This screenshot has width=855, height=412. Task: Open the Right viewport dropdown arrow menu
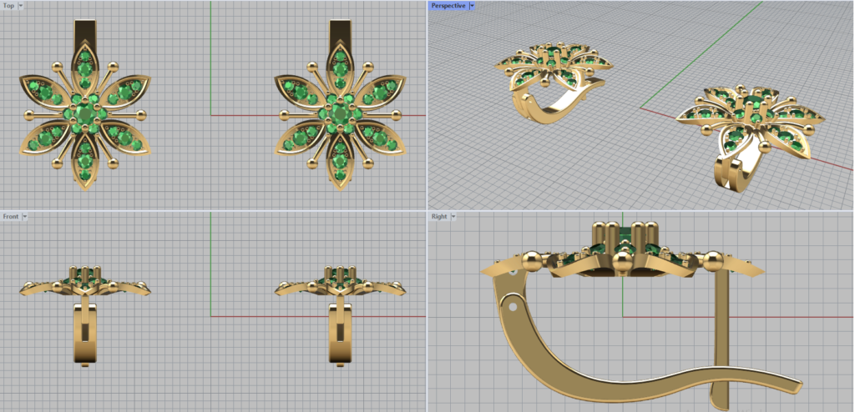453,216
